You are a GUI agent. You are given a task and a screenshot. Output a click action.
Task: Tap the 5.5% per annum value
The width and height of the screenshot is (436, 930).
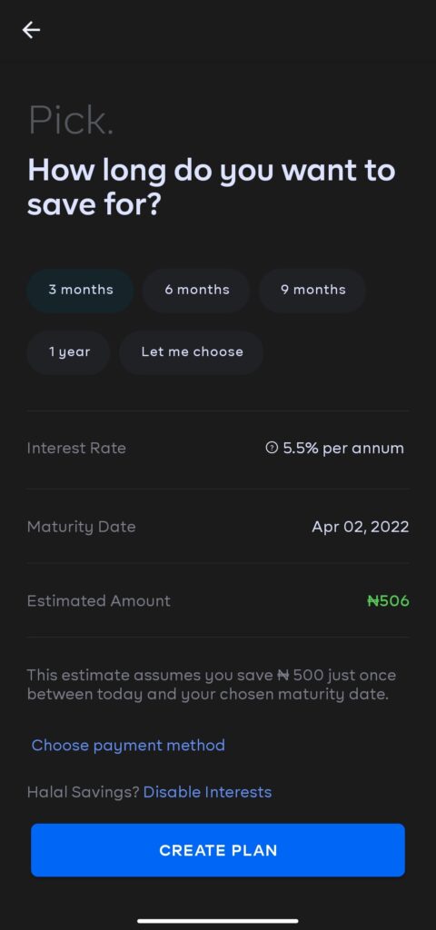pyautogui.click(x=343, y=449)
